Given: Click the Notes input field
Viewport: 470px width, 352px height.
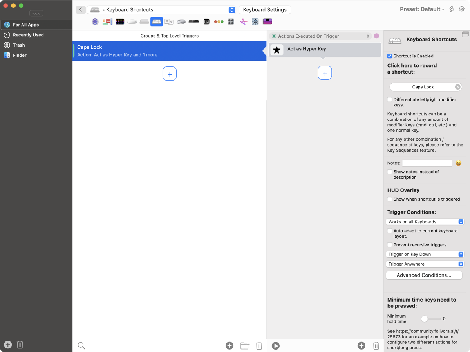Looking at the screenshot, I should click(427, 163).
